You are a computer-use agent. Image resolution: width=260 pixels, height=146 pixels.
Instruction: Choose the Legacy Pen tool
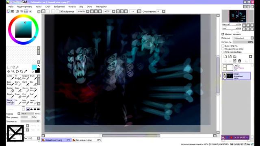(x=33, y=102)
